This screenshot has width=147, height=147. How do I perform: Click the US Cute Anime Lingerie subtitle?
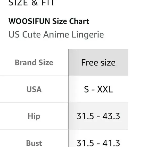click(56, 35)
